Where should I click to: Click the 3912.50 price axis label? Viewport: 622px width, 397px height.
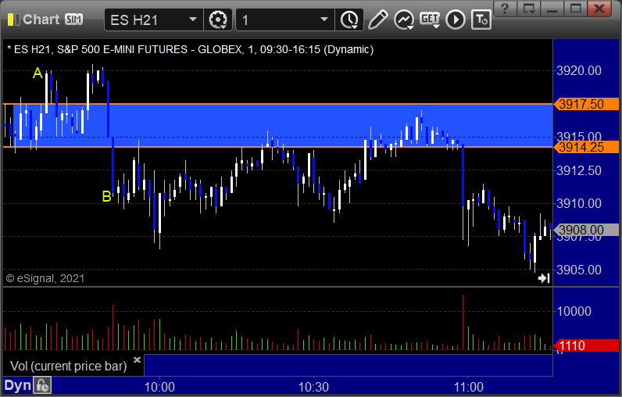click(x=579, y=170)
